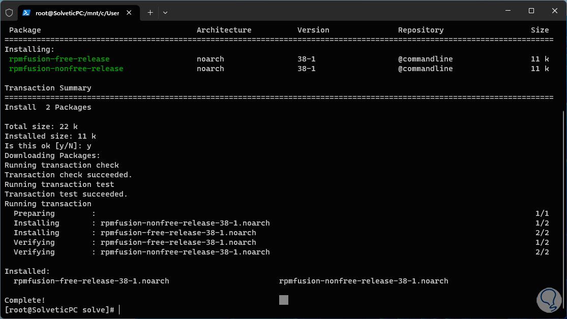Minimize the terminal window
The image size is (567, 319).
pos(508,11)
